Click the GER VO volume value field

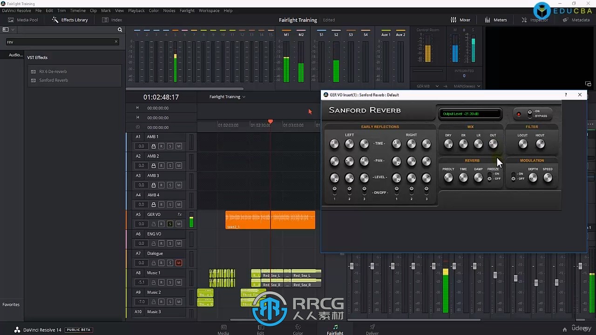[x=142, y=224]
